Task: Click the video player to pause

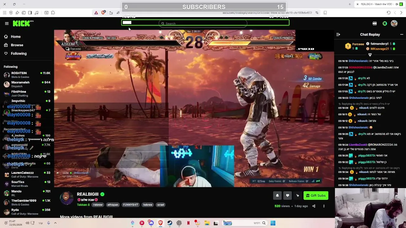Action: (x=194, y=108)
